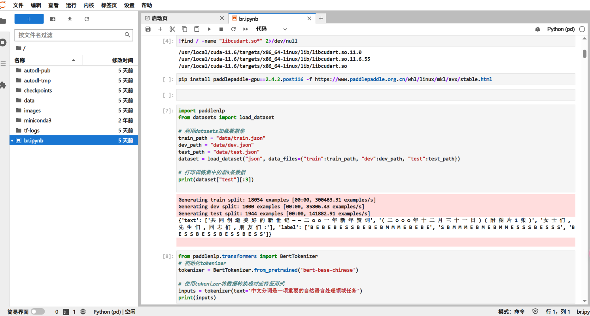Click the notebook vertical scrollbar thumb
Image resolution: width=590 pixels, height=316 pixels.
[584, 54]
